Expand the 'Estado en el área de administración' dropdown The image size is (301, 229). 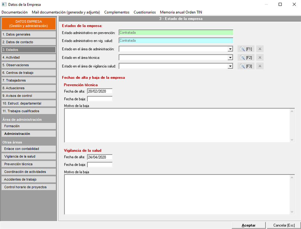click(x=230, y=49)
